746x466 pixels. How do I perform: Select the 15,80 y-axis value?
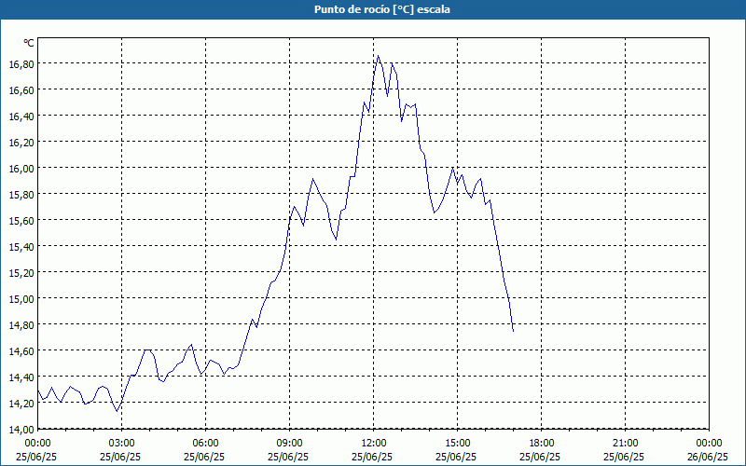pos(21,195)
